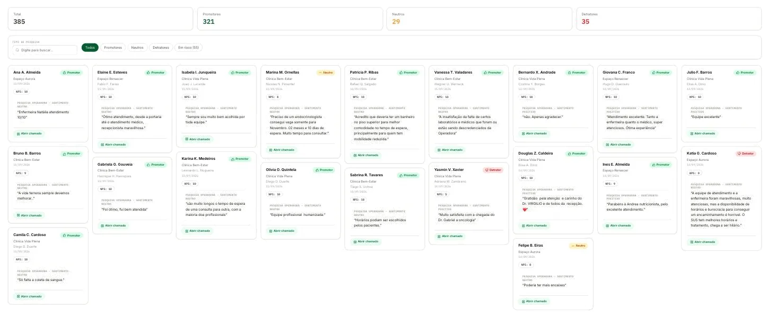
Task: Click 'Espaço Aurora' under Ana A. Almeida
Action: click(24, 78)
